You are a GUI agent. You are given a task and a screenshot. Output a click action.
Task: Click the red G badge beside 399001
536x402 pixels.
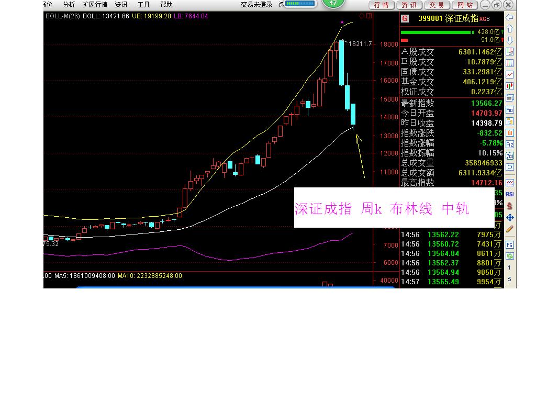click(x=405, y=18)
